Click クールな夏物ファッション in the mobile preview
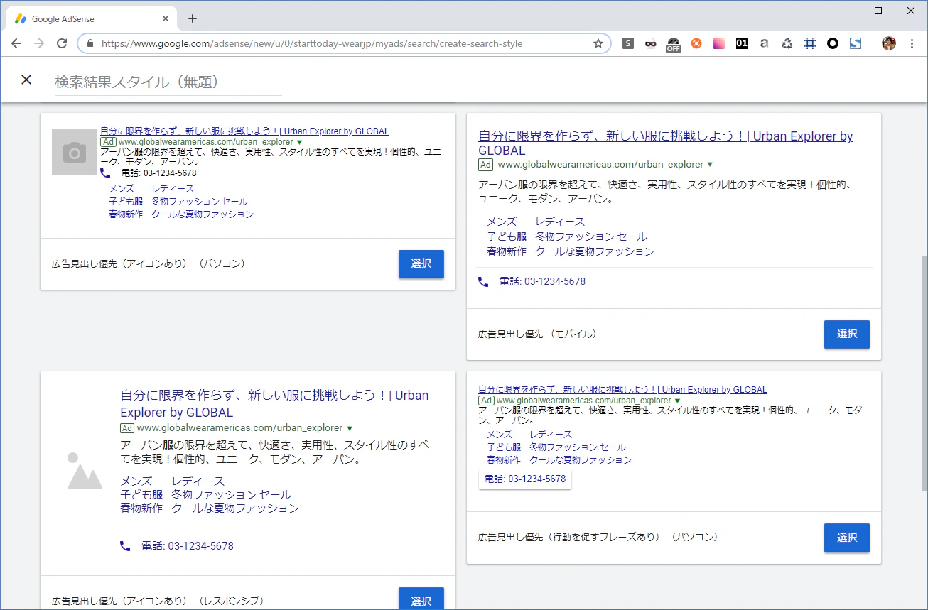This screenshot has height=610, width=928. (x=595, y=251)
